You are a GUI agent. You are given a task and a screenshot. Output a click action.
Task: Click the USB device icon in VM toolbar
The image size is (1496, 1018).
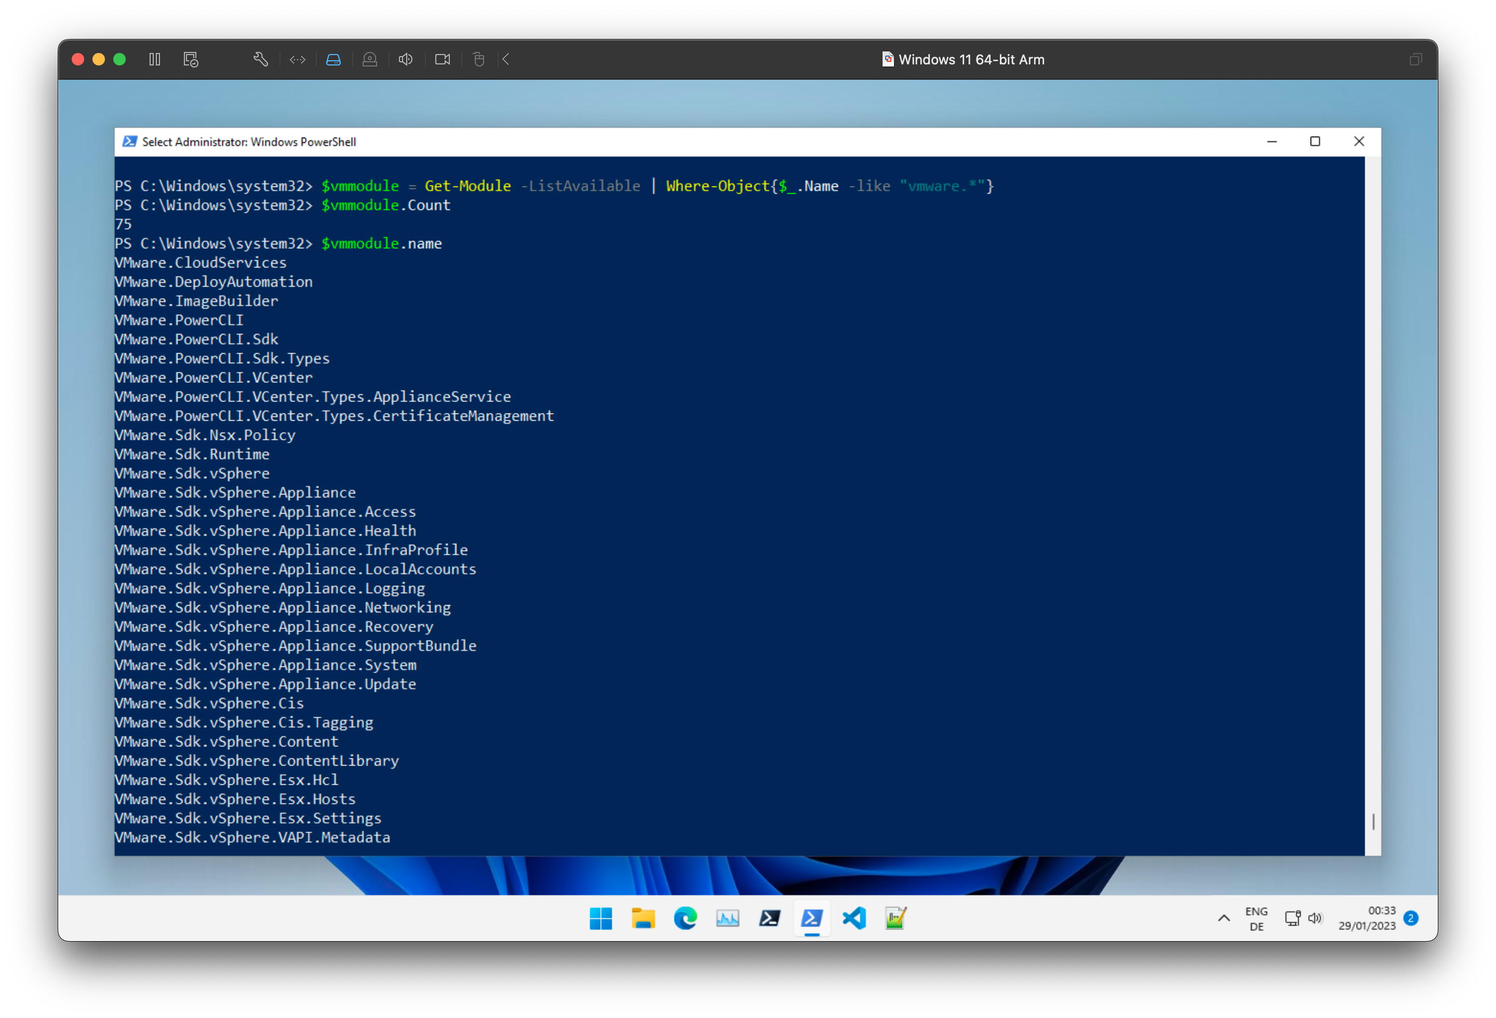[478, 59]
